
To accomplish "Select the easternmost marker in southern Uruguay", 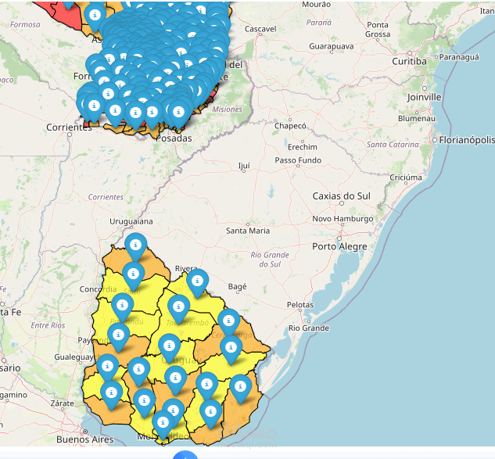I will 241,387.
